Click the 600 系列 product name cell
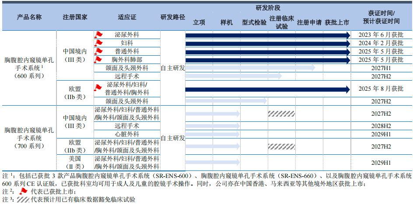 (x=29, y=68)
